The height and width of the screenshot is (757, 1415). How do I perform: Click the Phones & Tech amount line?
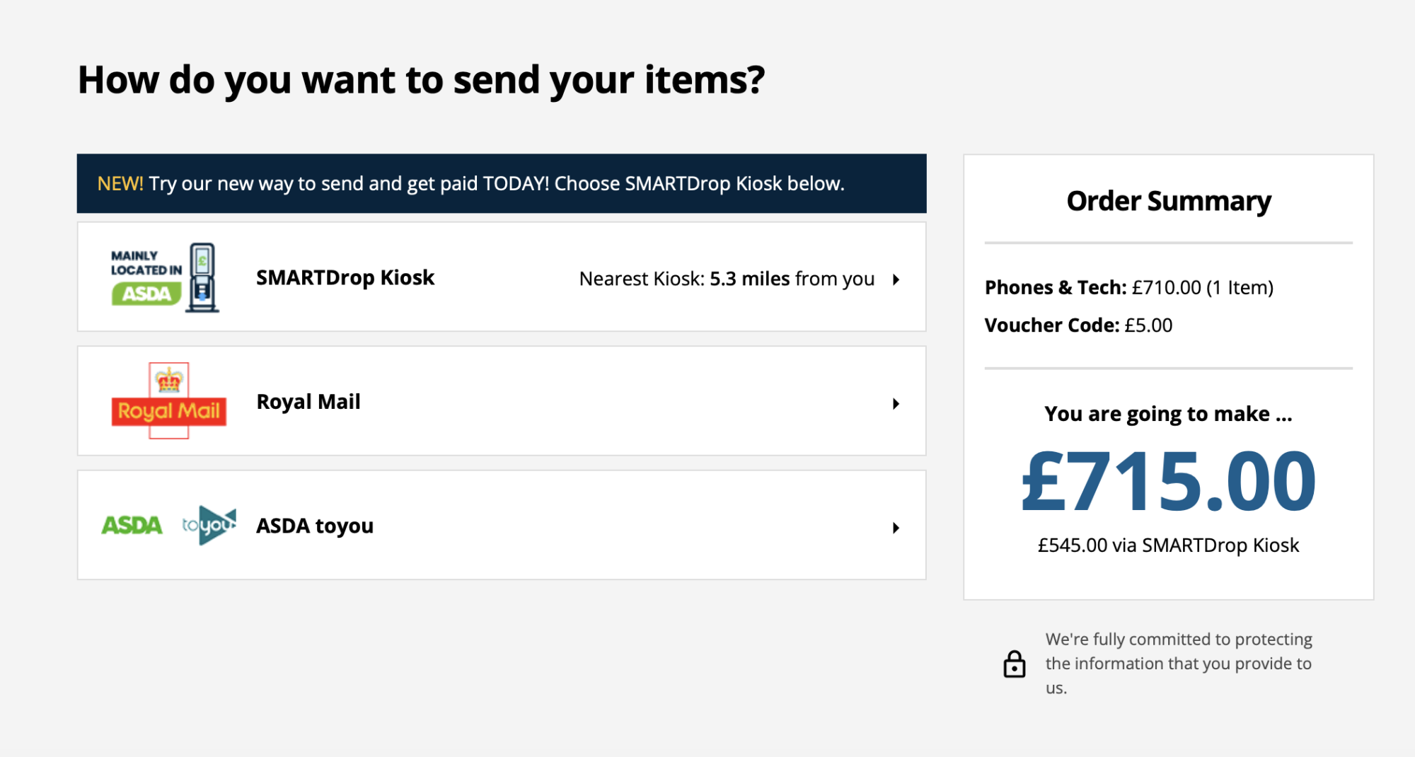1128,288
